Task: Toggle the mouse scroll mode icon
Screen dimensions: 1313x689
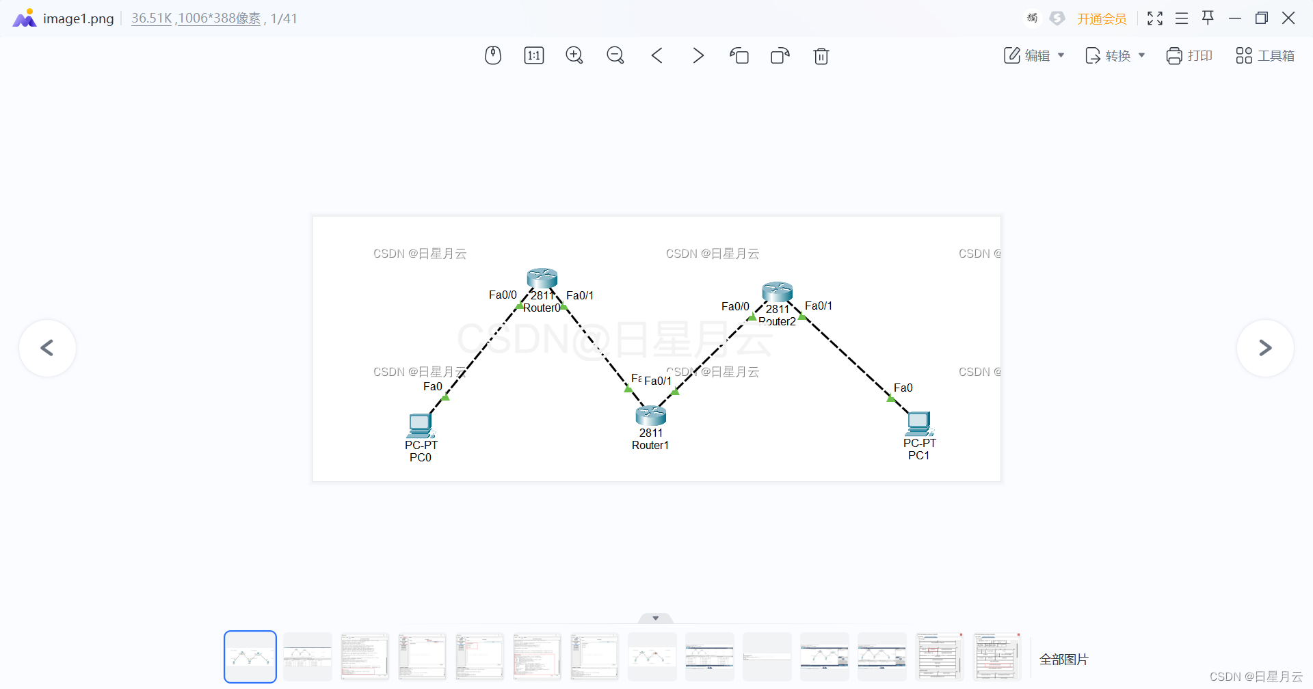Action: pyautogui.click(x=493, y=55)
